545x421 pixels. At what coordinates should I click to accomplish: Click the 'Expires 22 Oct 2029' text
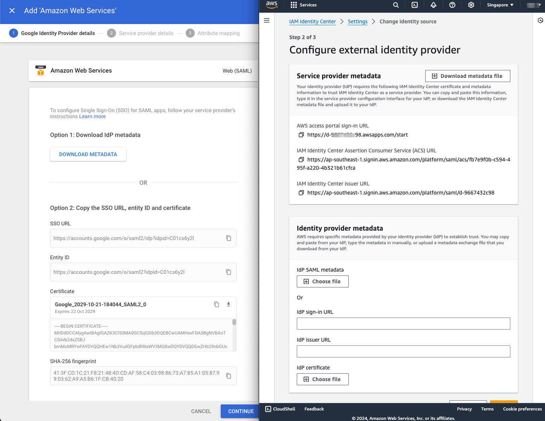tap(75, 312)
